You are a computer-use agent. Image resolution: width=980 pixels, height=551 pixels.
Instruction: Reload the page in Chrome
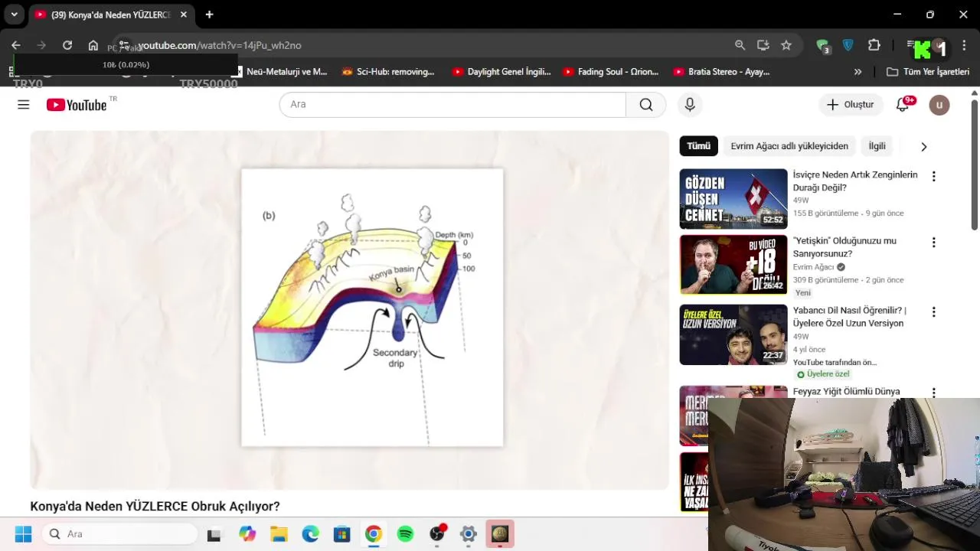pyautogui.click(x=67, y=45)
